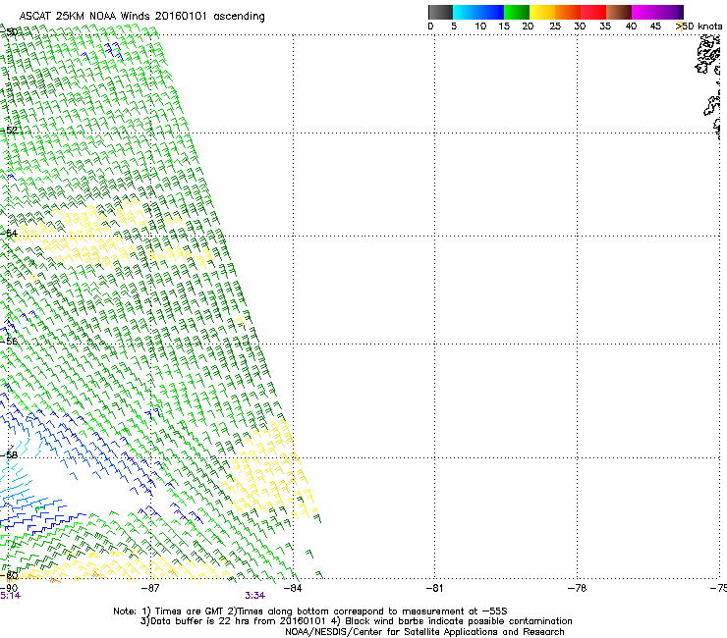The width and height of the screenshot is (727, 638).
Task: Click the longitude label '-84'
Action: click(293, 588)
